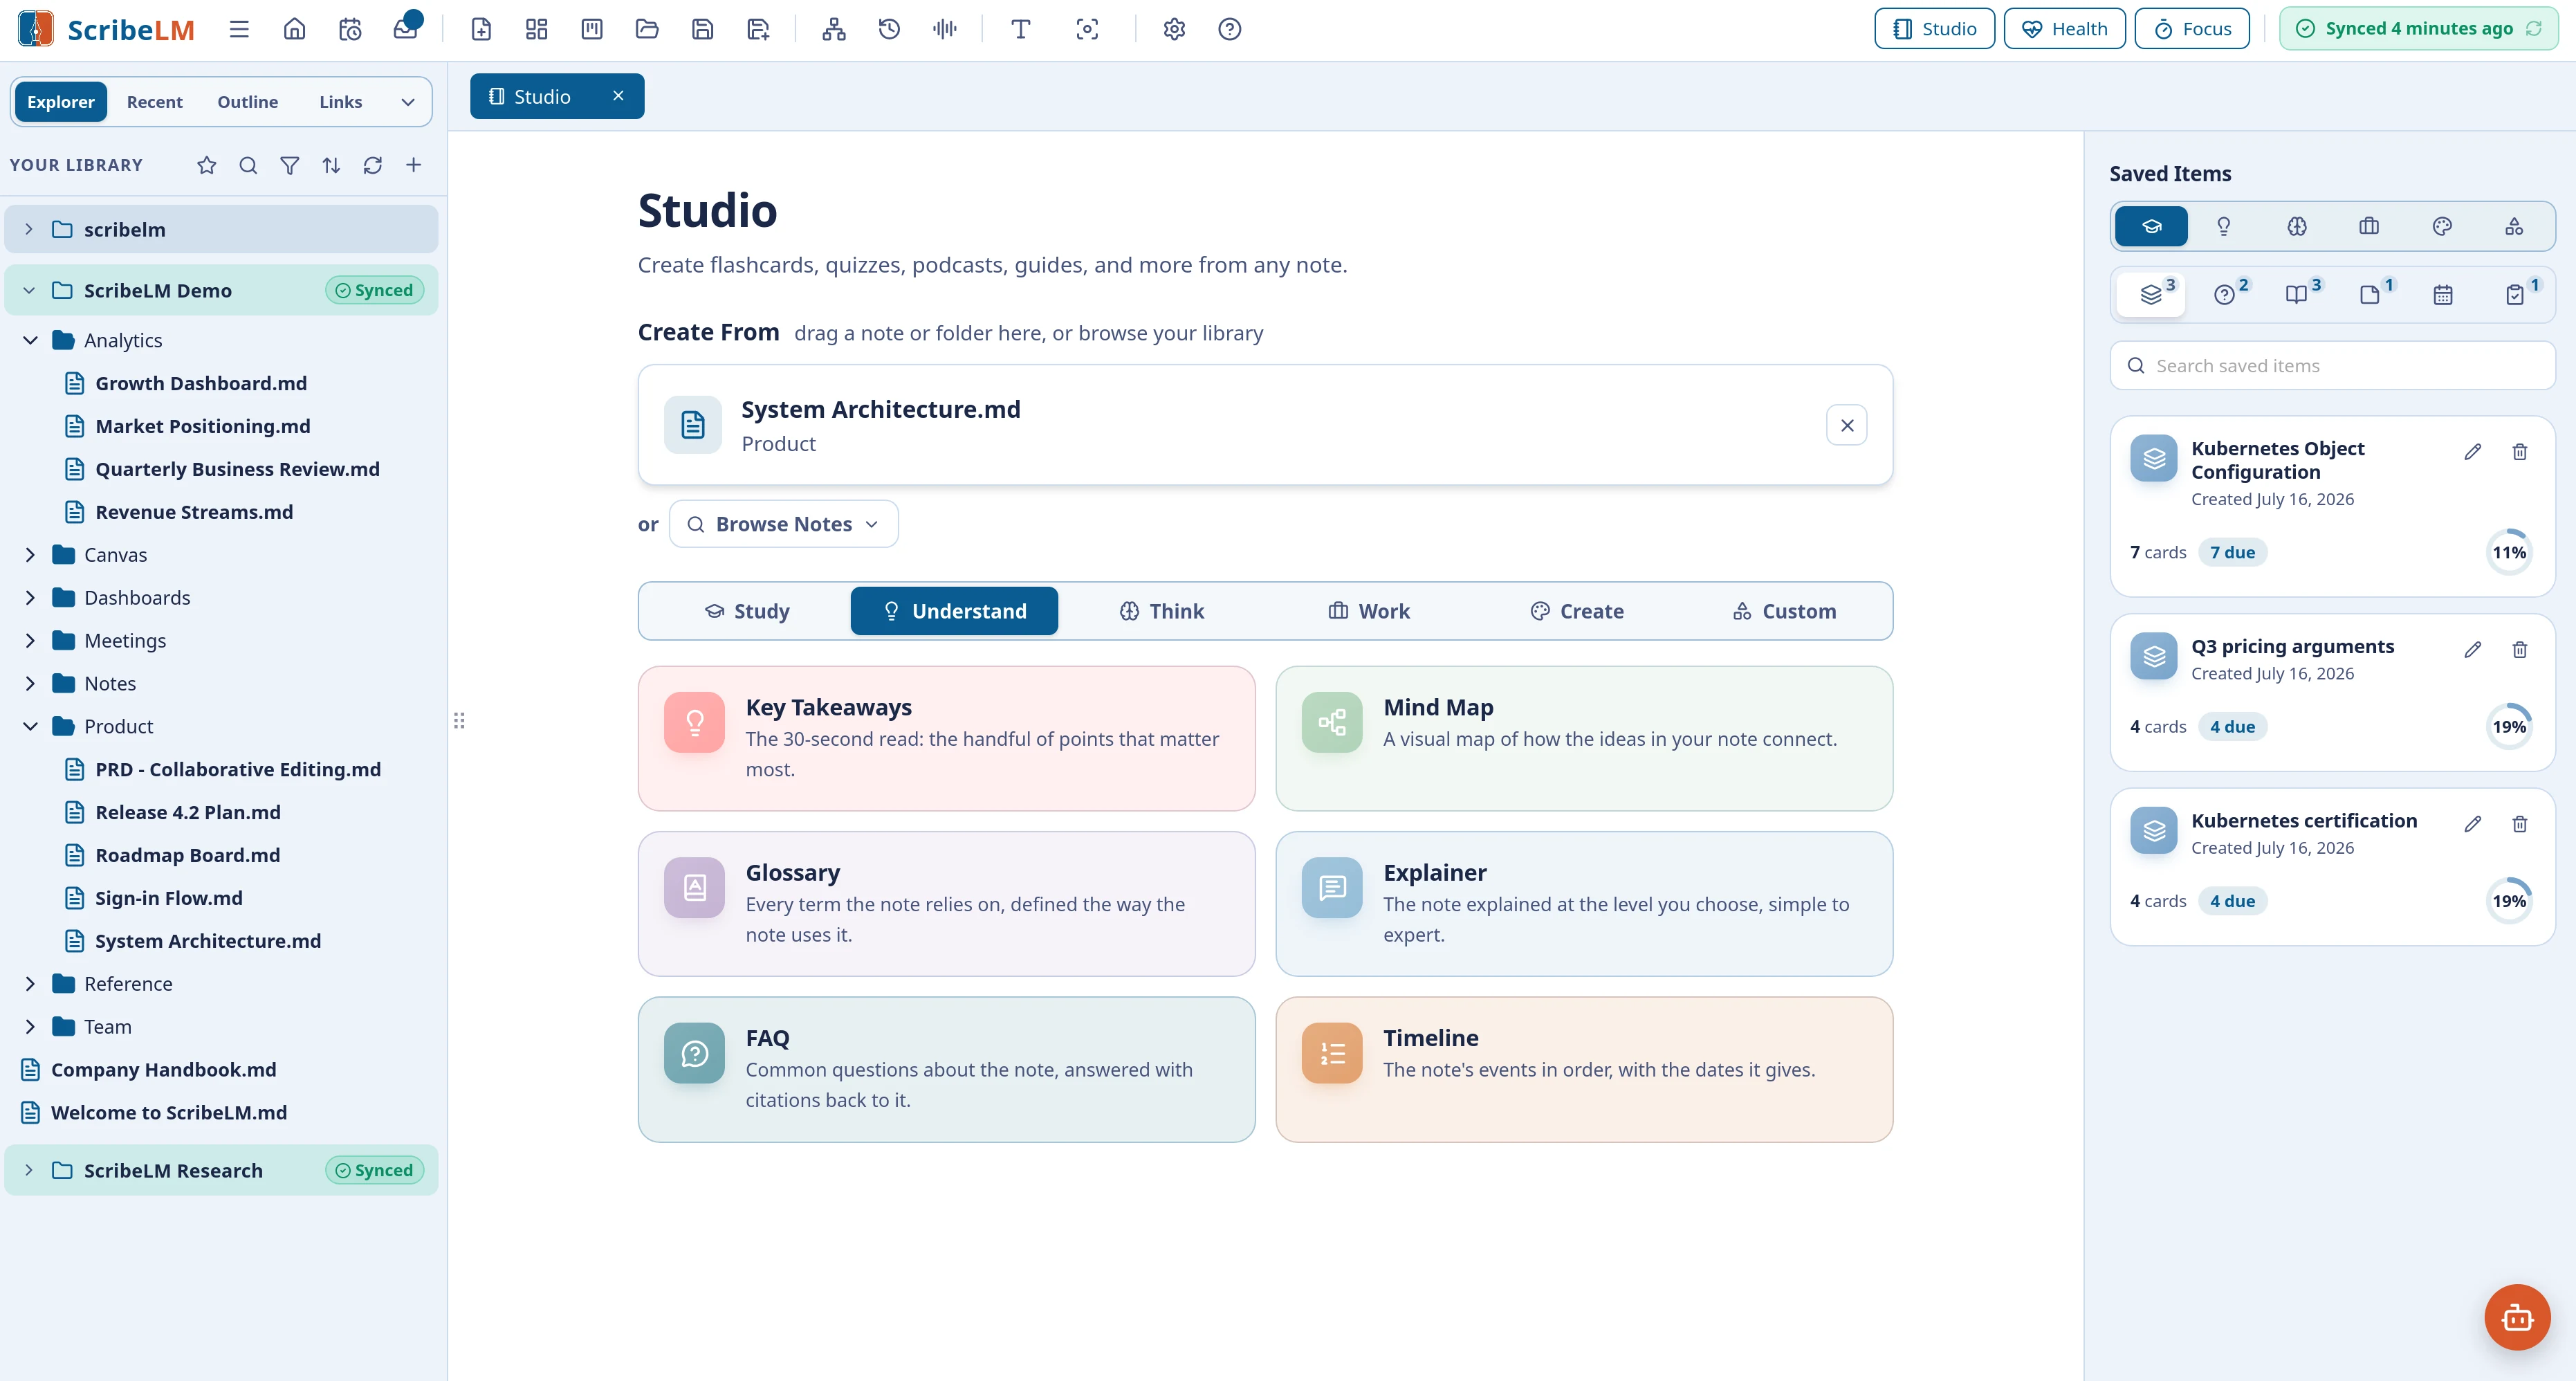
Task: Click the plus icon to add to library
Action: click(x=414, y=165)
